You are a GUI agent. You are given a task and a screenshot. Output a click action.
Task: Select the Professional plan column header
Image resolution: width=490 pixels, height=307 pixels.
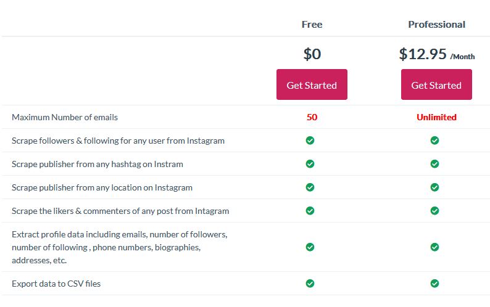point(436,25)
